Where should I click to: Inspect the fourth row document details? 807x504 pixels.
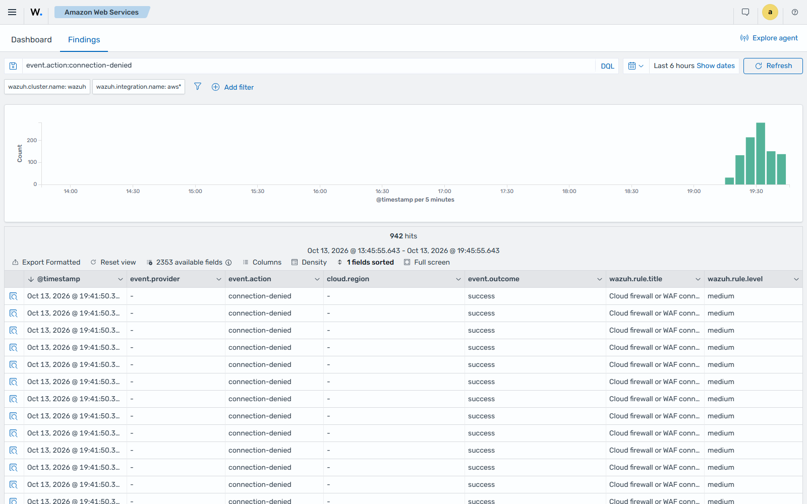click(14, 348)
